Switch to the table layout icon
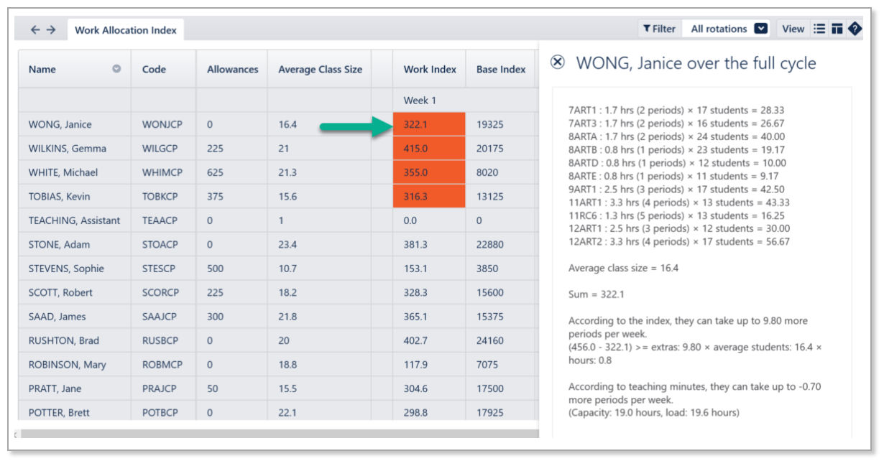884x461 pixels. (837, 29)
